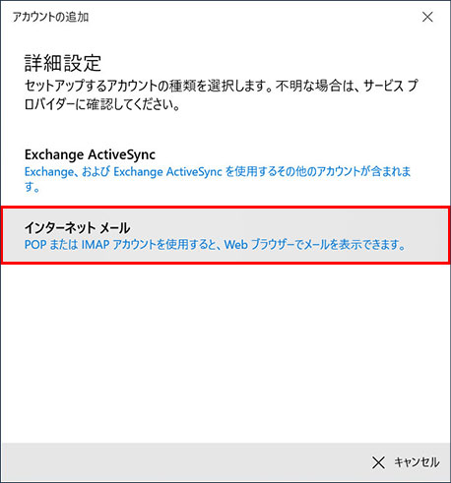Click the blue Exchange ActiveSync description text
Viewport: 451px width, 483px height.
[218, 179]
